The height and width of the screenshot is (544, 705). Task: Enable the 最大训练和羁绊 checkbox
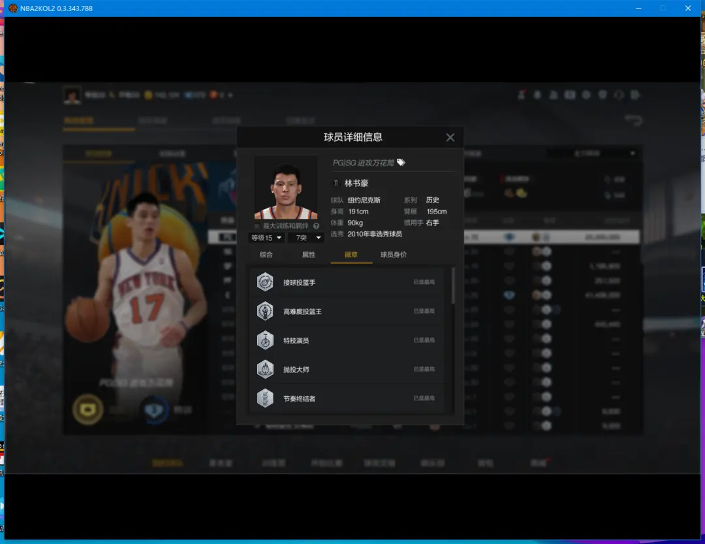(x=257, y=226)
